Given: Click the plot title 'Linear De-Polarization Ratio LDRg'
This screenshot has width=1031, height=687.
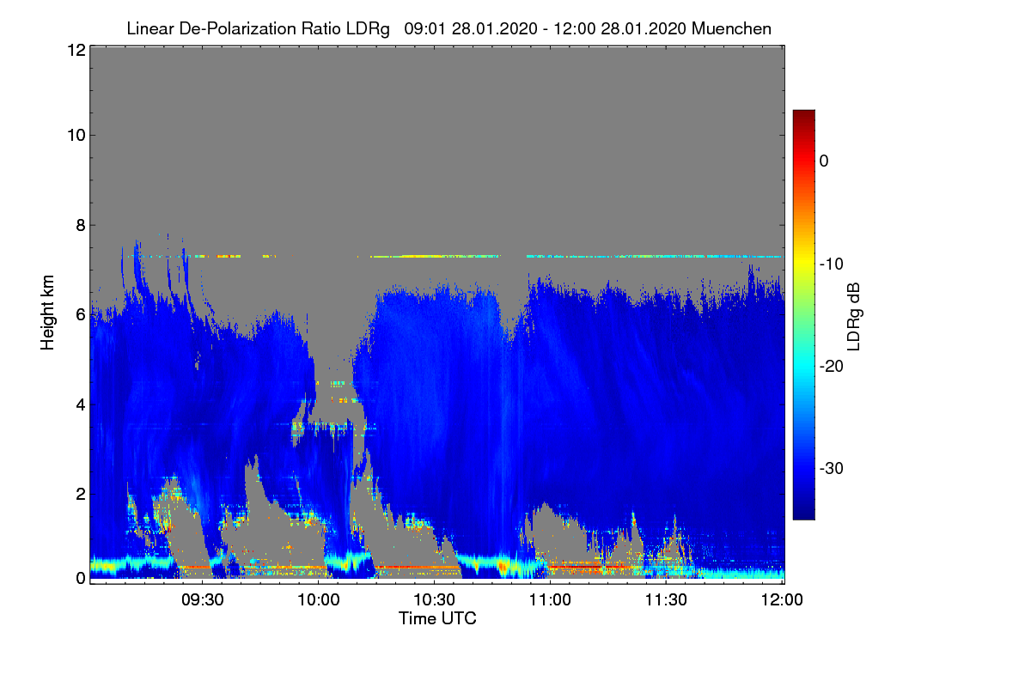Looking at the screenshot, I should [x=259, y=28].
